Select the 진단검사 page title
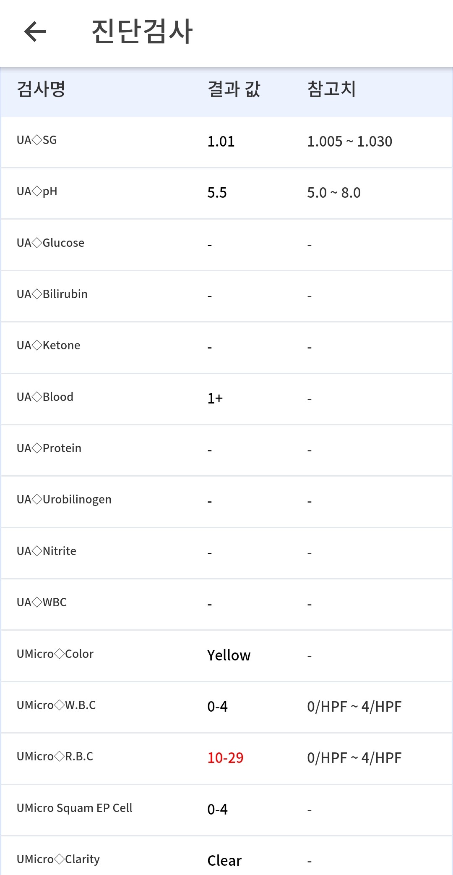453x875 pixels. 142,31
